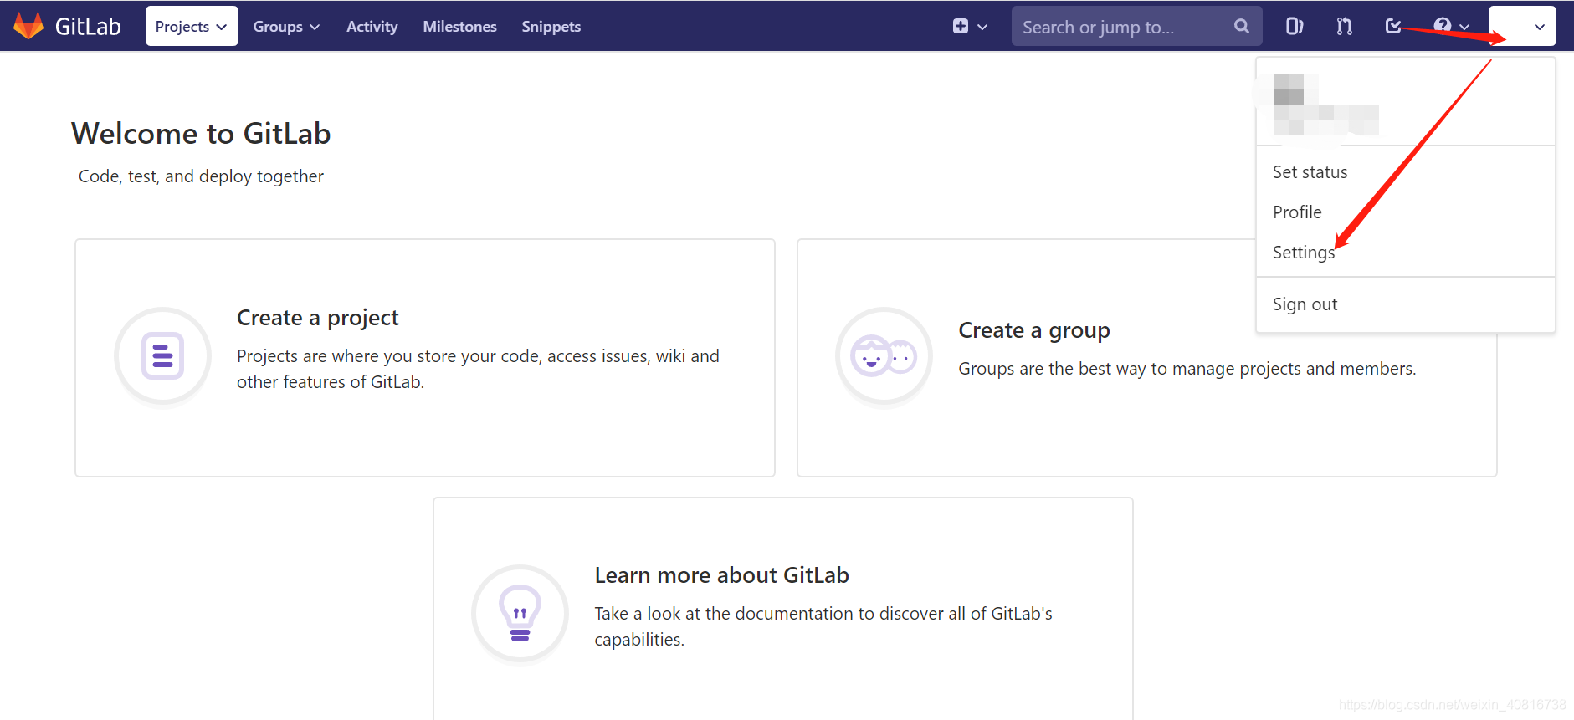Click the Welcome to GitLab heading

tap(201, 134)
